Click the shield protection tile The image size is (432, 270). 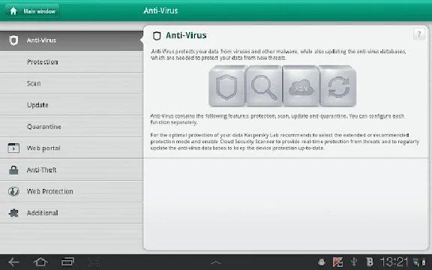coord(226,86)
